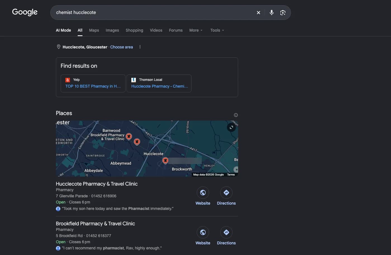Screen dimensions: 391x255
Task: Switch to the Images tab
Action: click(112, 30)
